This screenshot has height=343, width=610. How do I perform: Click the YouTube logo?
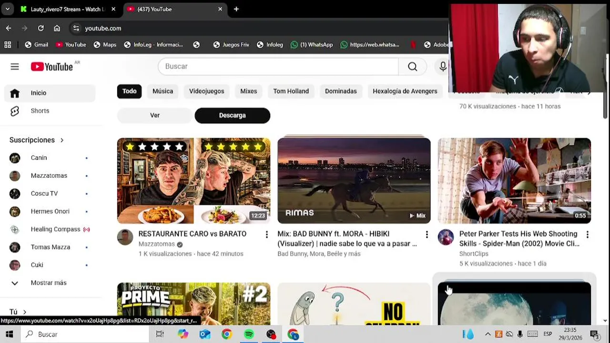tap(52, 67)
